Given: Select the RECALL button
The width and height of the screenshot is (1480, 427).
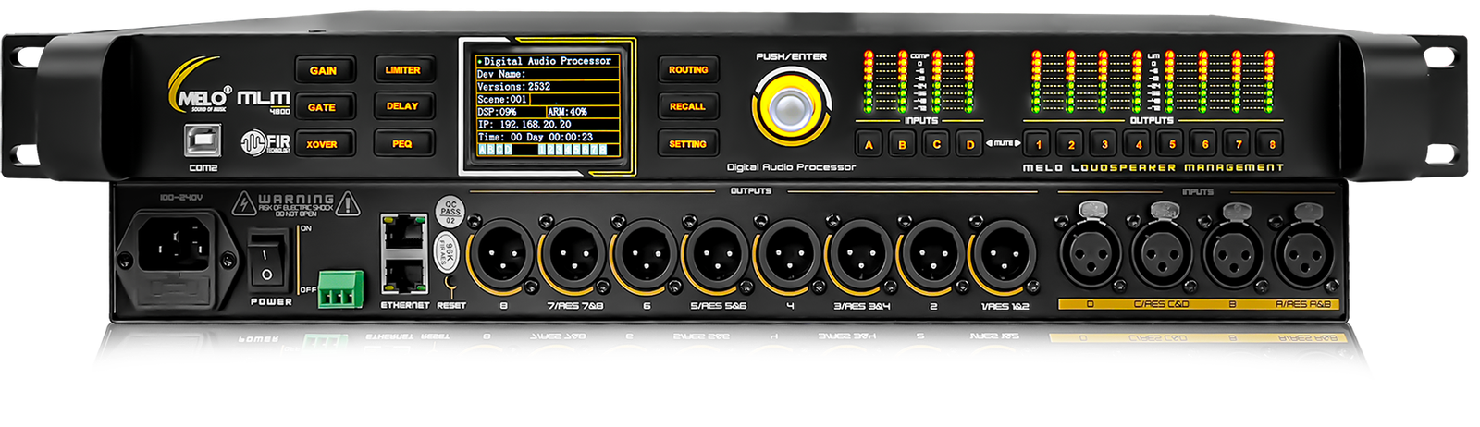Looking at the screenshot, I should click(687, 106).
